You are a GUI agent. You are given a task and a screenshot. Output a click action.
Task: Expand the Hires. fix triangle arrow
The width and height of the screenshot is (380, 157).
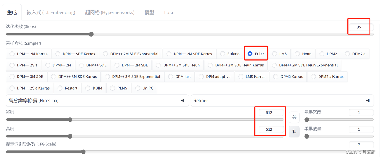(x=183, y=101)
